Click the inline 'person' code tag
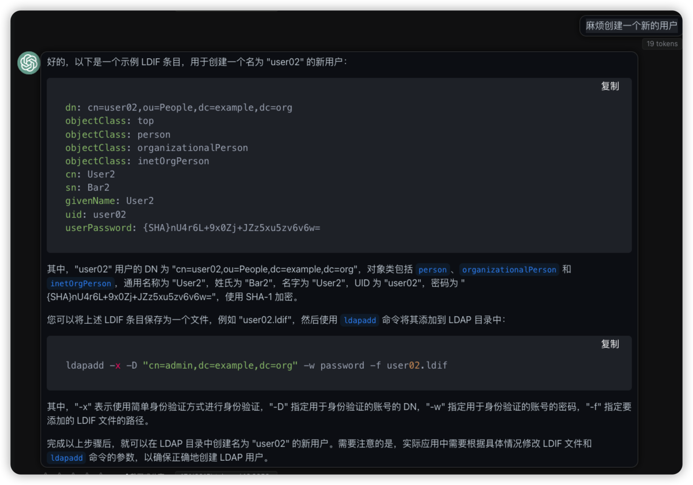 point(432,270)
